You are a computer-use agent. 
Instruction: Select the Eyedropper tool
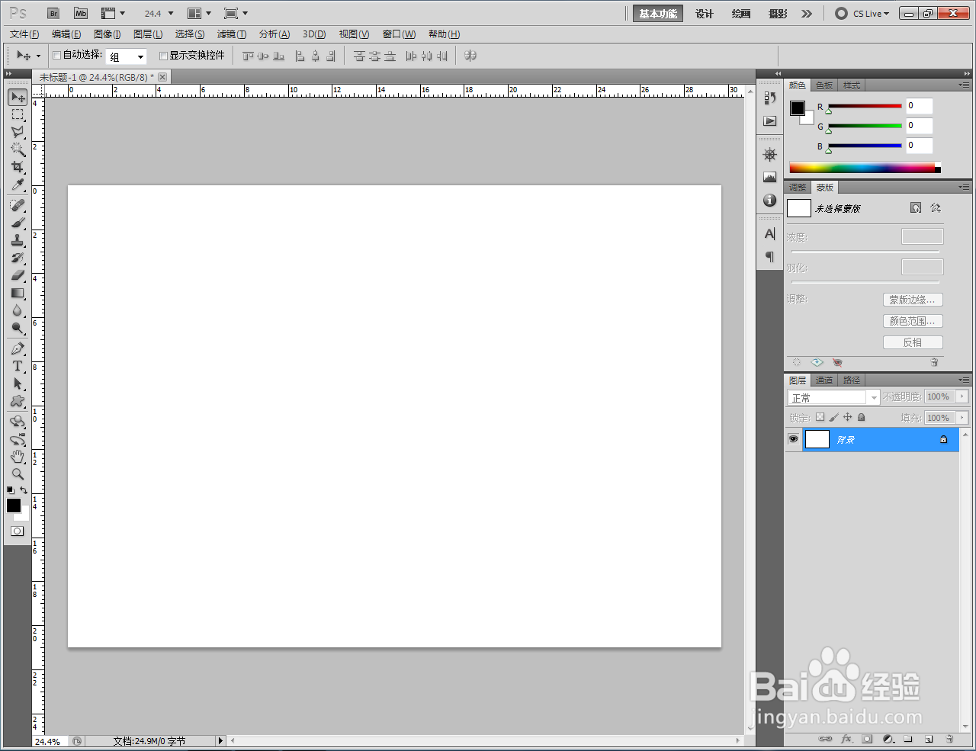pos(18,185)
